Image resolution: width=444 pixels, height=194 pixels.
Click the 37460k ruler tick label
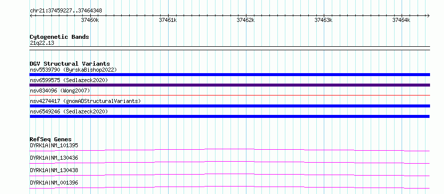pyautogui.click(x=90, y=20)
